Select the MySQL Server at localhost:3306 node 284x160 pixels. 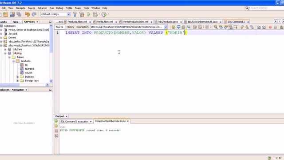point(28,30)
